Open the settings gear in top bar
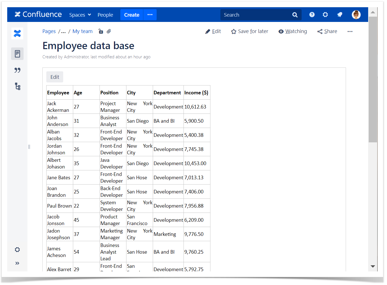 [x=325, y=15]
